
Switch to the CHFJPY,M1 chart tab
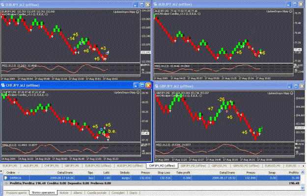tap(52, 166)
